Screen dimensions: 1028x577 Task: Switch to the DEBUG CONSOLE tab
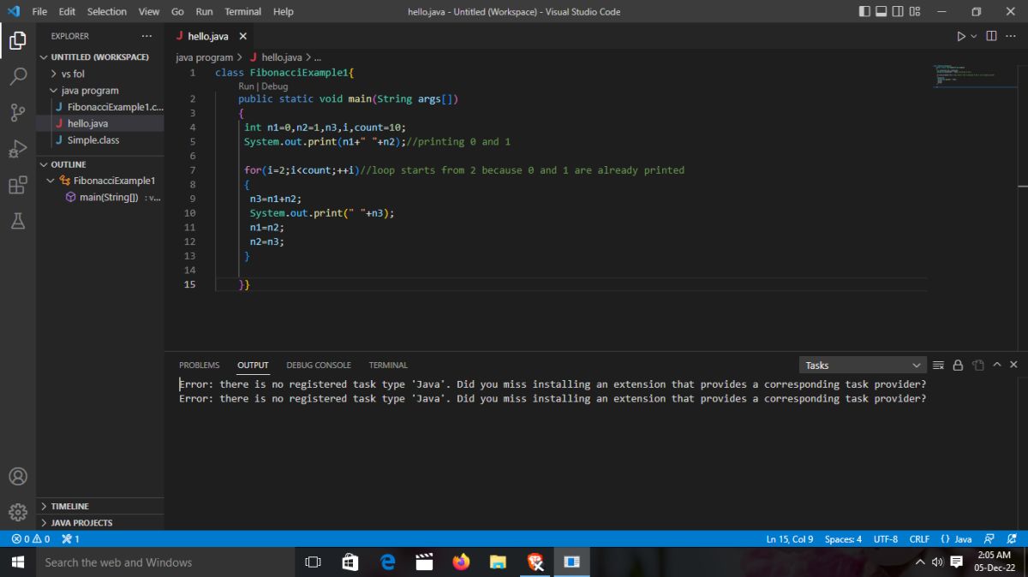tap(319, 365)
